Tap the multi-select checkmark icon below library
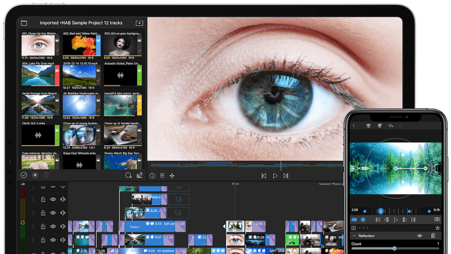The height and width of the screenshot is (254, 451). point(24,175)
